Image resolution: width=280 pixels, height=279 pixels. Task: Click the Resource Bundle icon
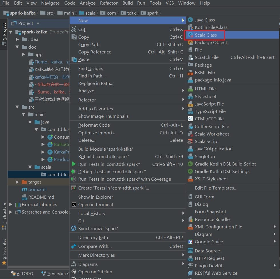190,219
